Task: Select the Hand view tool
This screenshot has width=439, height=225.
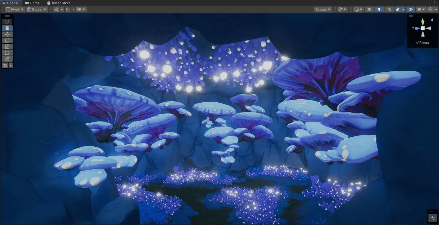Action: coord(7,28)
